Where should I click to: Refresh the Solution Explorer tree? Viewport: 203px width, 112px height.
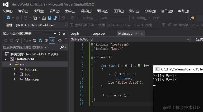tap(40, 41)
